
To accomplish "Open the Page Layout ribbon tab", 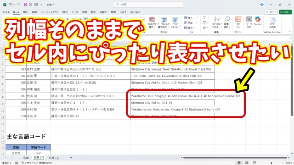I will click(x=50, y=12).
